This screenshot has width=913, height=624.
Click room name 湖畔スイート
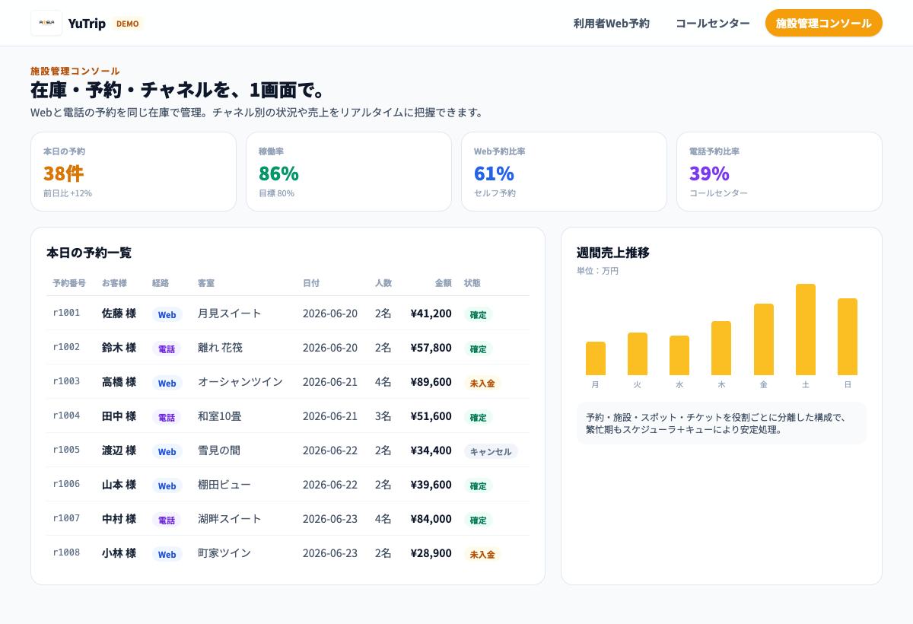[x=230, y=518]
